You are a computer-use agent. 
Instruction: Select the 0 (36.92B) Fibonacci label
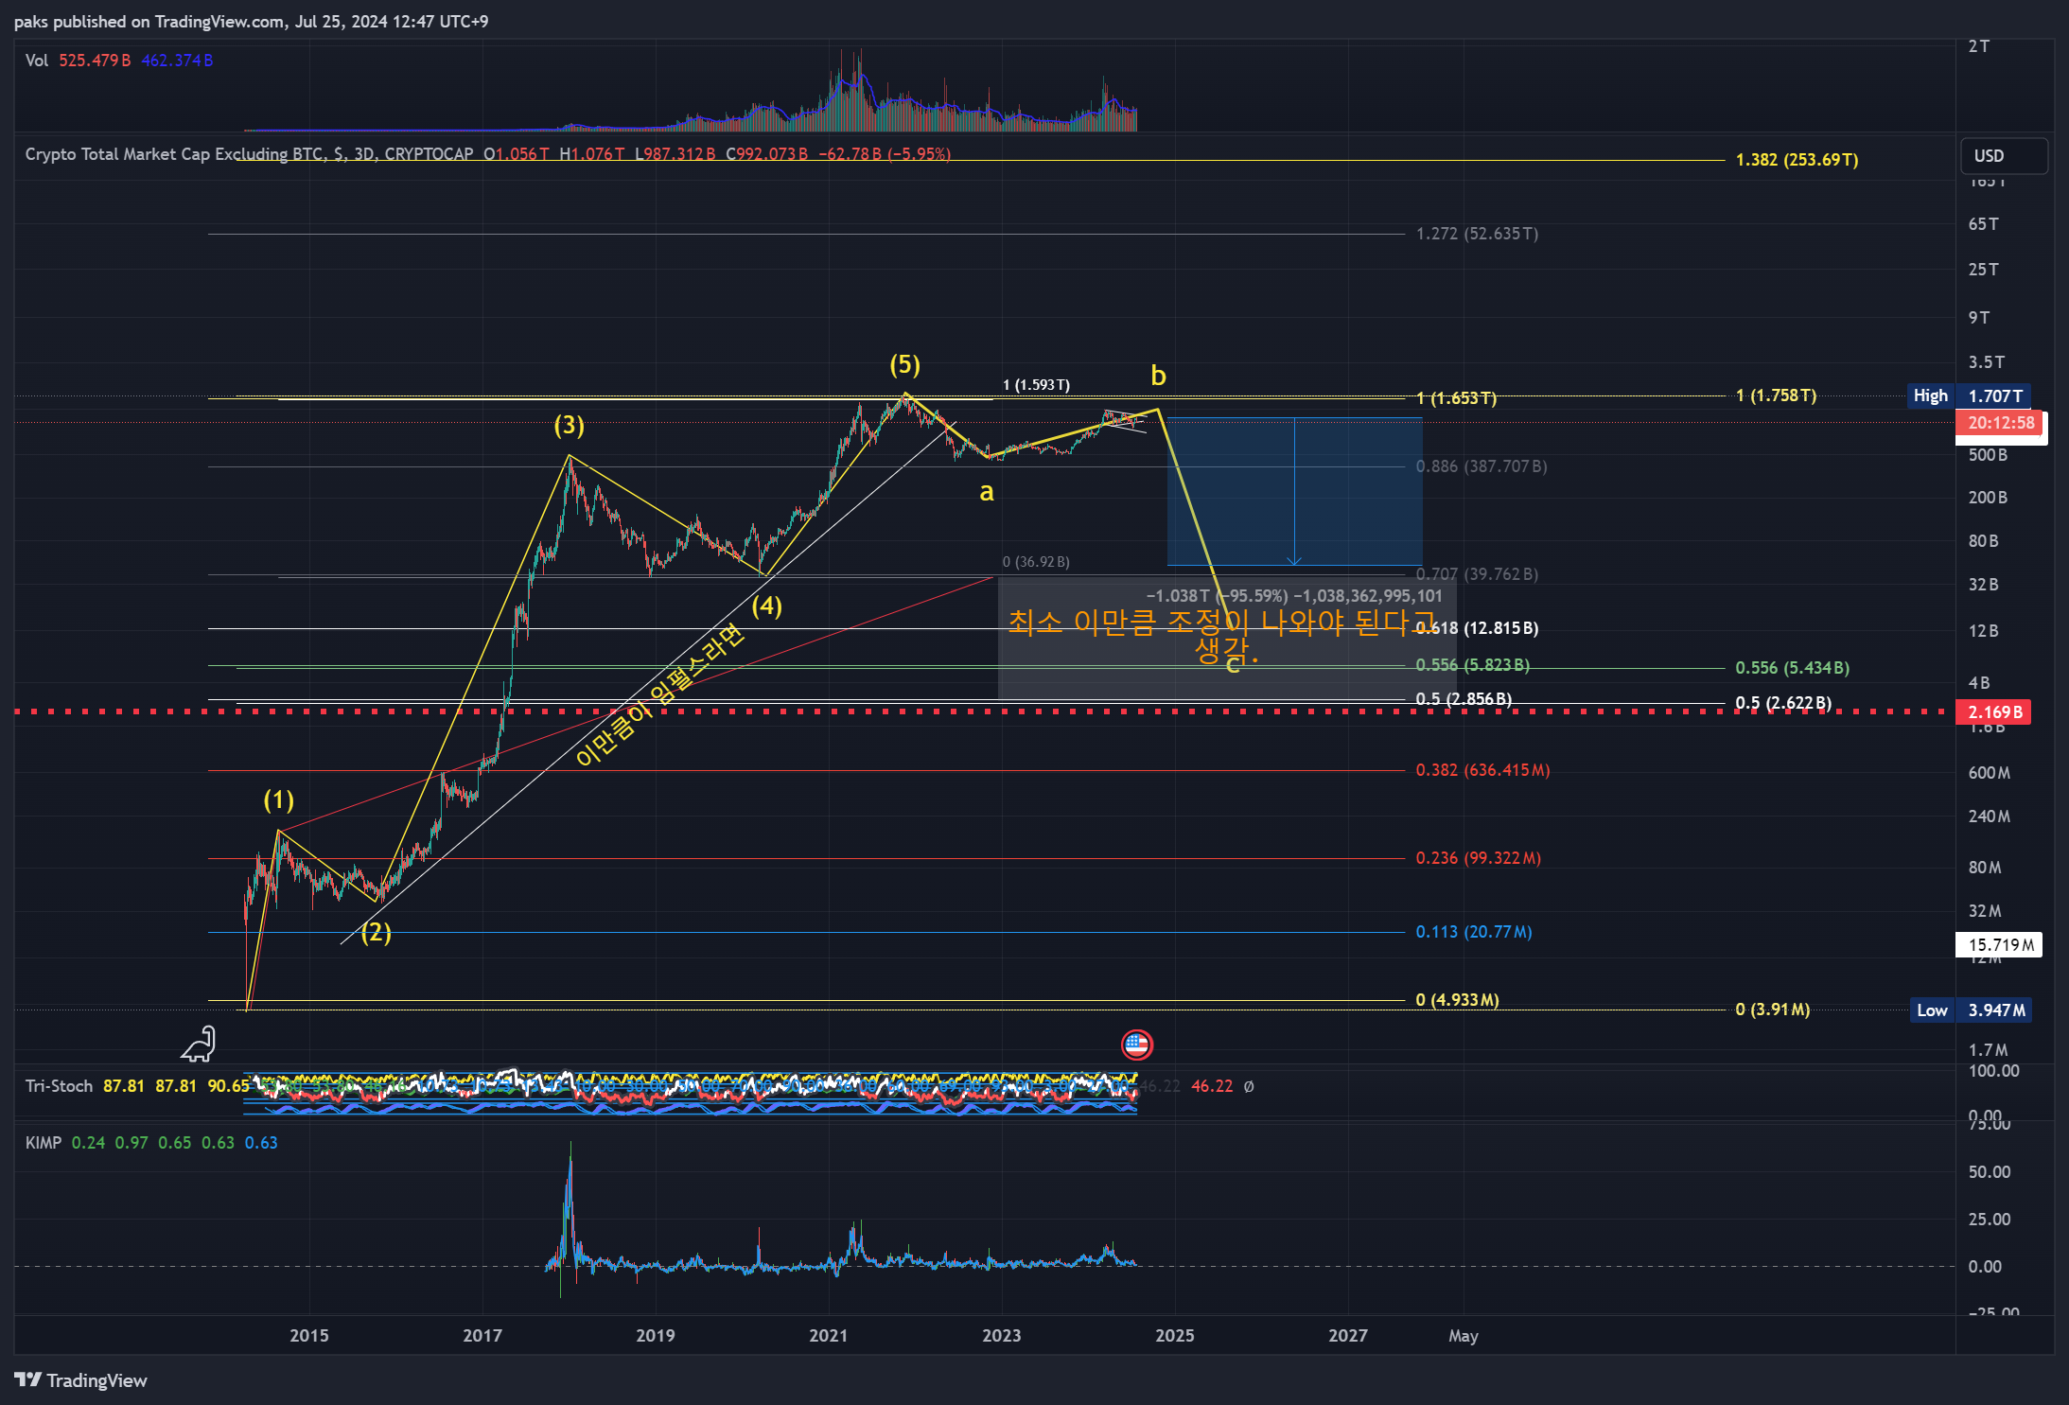(1036, 562)
